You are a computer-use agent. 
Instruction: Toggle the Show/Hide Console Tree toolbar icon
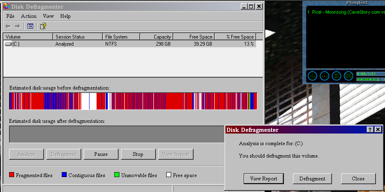click(30, 26)
